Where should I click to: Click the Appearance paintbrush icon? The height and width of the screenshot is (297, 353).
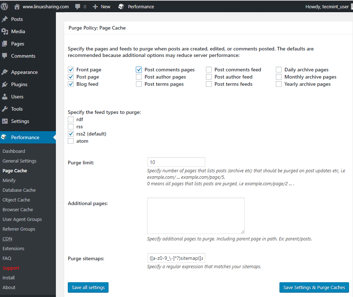pyautogui.click(x=5, y=72)
